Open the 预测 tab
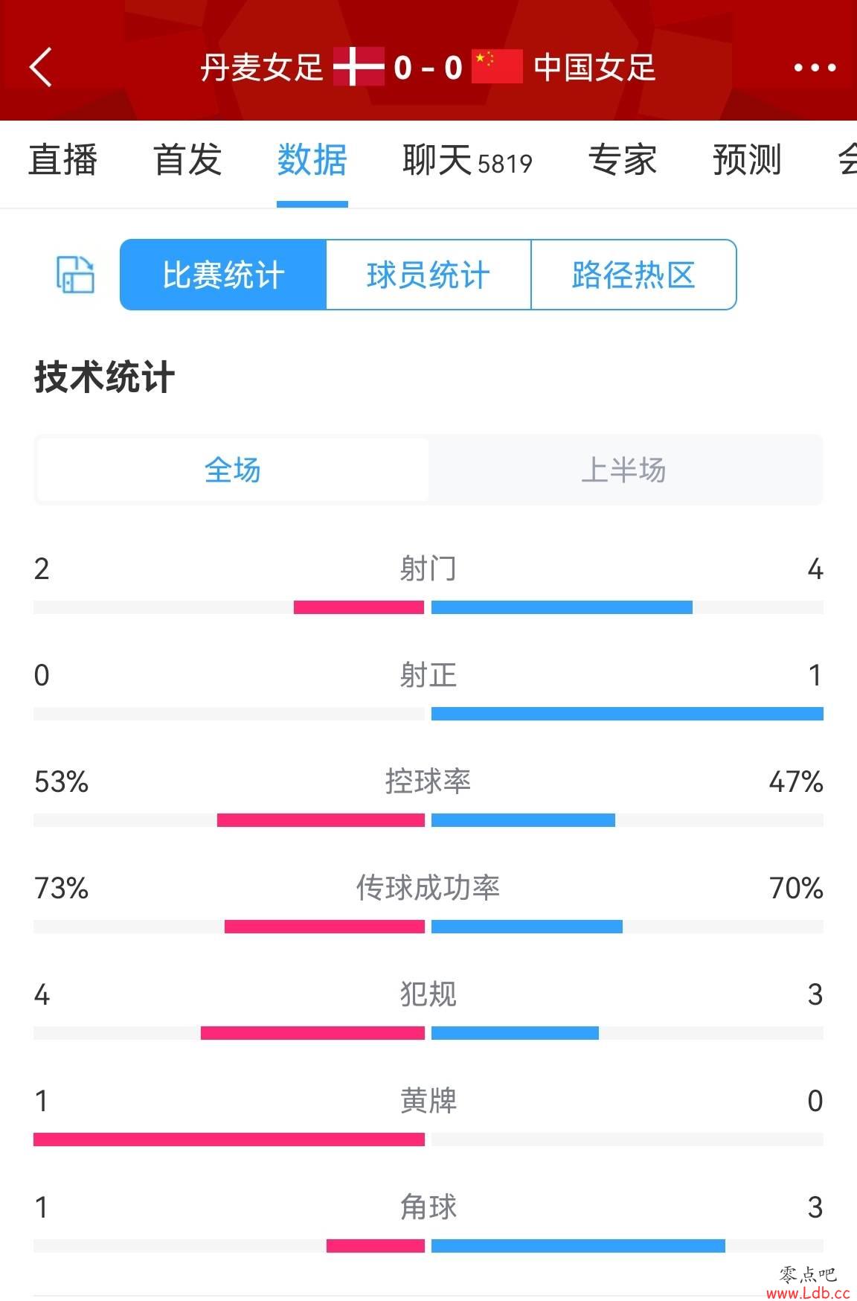The height and width of the screenshot is (1301, 857). 747,160
